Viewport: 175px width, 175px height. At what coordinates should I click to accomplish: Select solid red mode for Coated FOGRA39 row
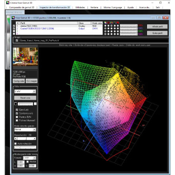118,28
